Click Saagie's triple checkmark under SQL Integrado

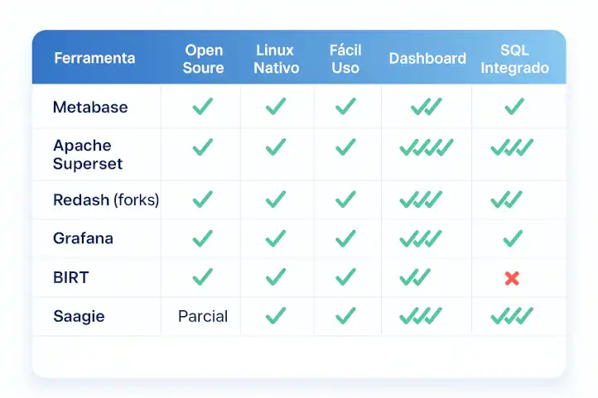pyautogui.click(x=512, y=316)
